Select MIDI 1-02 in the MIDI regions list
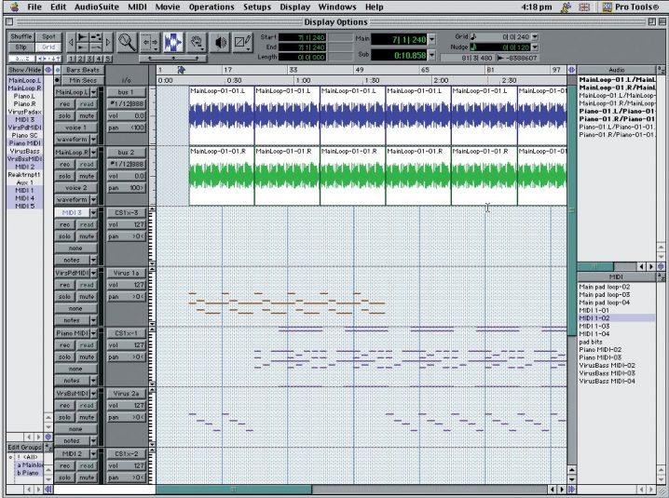The width and height of the screenshot is (669, 498). tap(594, 318)
